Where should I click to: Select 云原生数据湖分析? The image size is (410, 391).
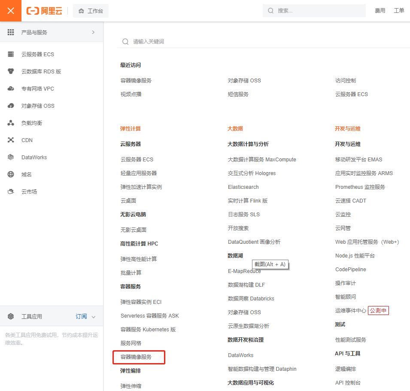click(249, 326)
